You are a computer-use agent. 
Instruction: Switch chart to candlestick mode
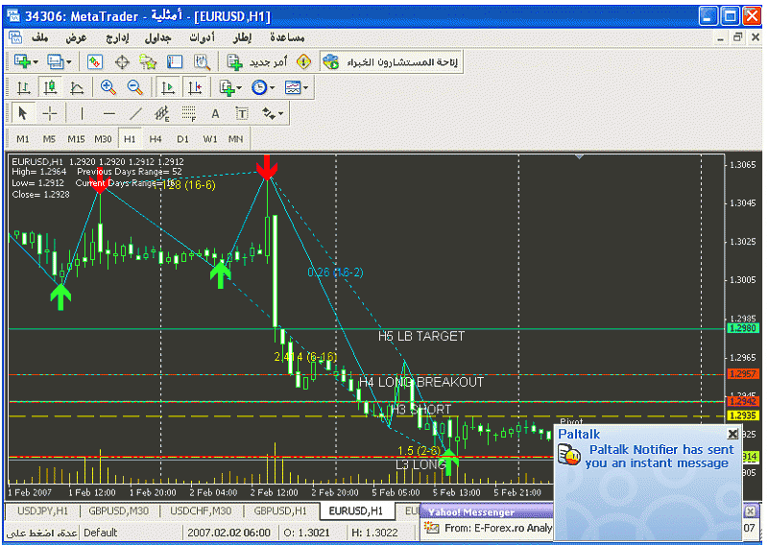pos(50,87)
